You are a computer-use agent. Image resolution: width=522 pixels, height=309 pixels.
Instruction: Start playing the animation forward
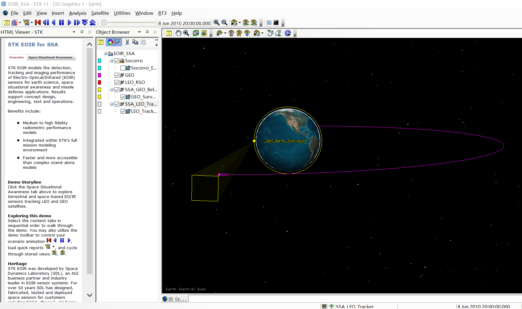[69, 23]
